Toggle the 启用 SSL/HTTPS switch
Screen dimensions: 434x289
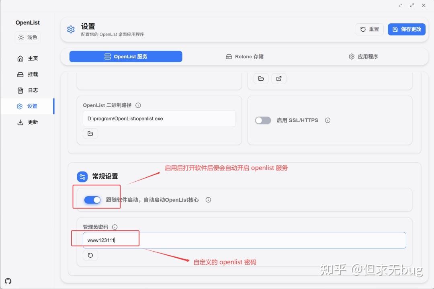(263, 121)
